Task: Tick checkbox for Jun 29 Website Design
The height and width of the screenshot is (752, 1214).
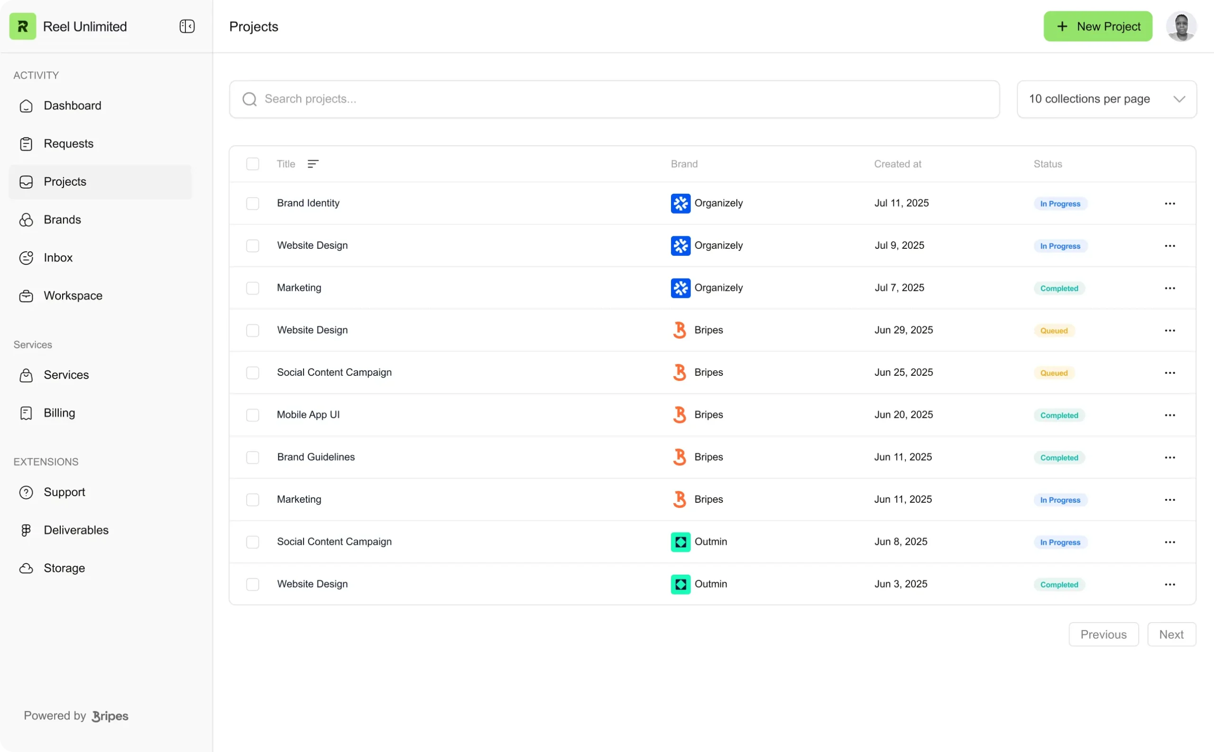Action: (252, 330)
